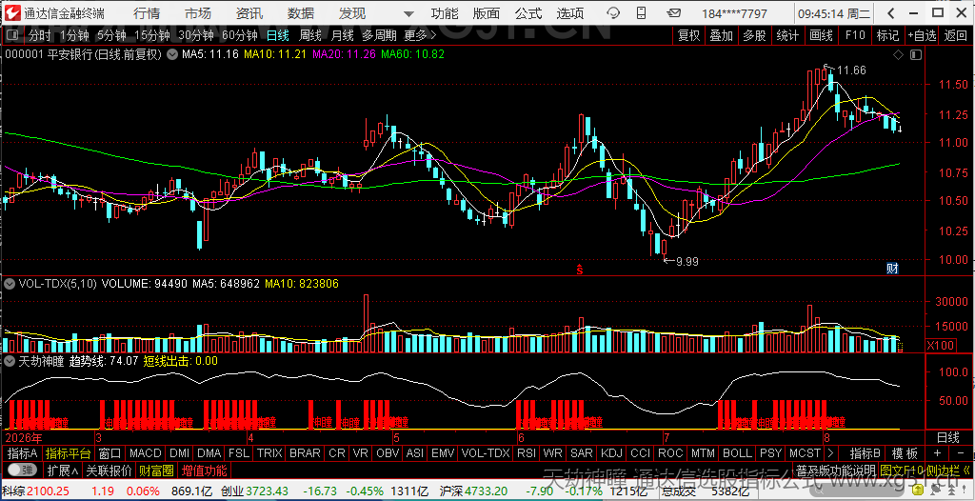Click the 沪深 index value 4733.20
Screen dimensions: 975x501
point(487,491)
